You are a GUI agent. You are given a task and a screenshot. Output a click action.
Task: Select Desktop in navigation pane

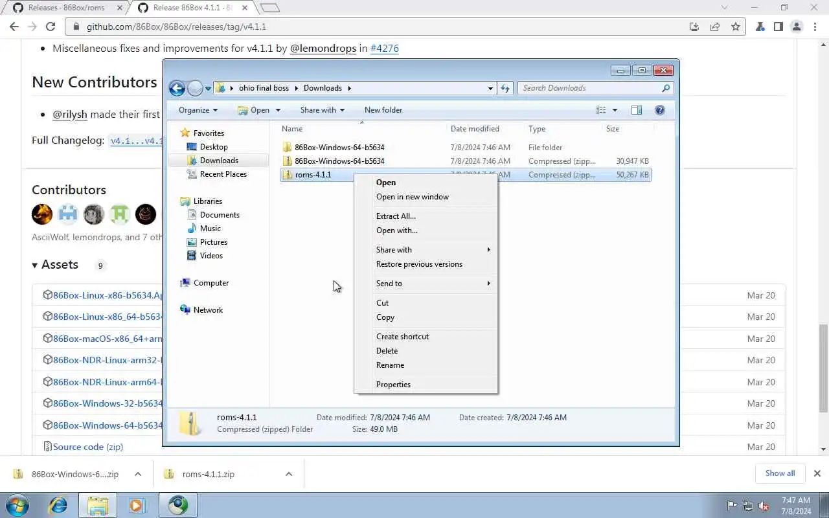(x=214, y=147)
